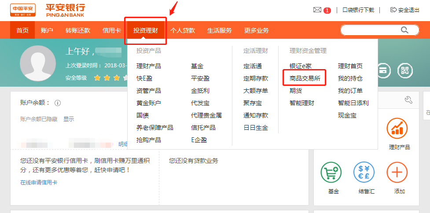430x213 pixels.
Task: Open the 信用卡 nav menu
Action: tap(112, 30)
